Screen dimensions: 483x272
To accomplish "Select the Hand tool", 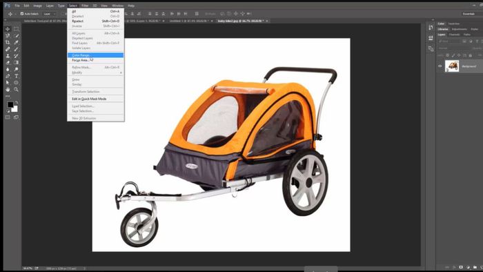I will [x=8, y=89].
